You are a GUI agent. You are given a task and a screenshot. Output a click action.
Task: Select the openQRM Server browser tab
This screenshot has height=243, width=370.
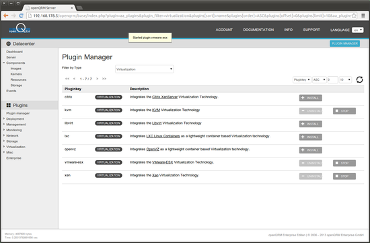click(x=49, y=8)
